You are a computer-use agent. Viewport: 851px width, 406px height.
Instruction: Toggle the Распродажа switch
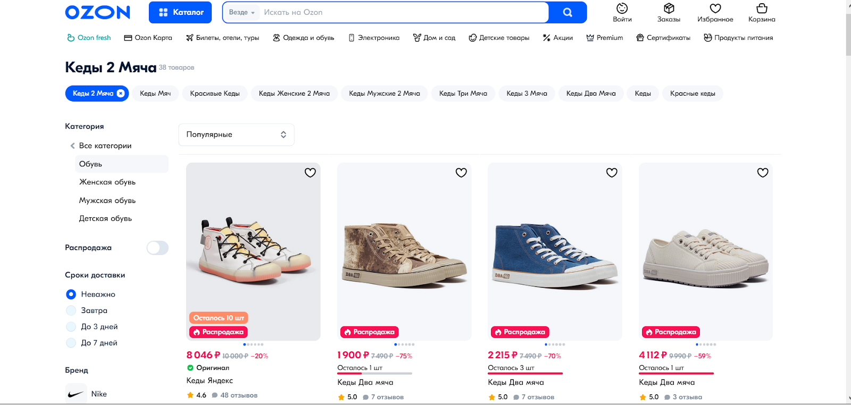pyautogui.click(x=157, y=248)
